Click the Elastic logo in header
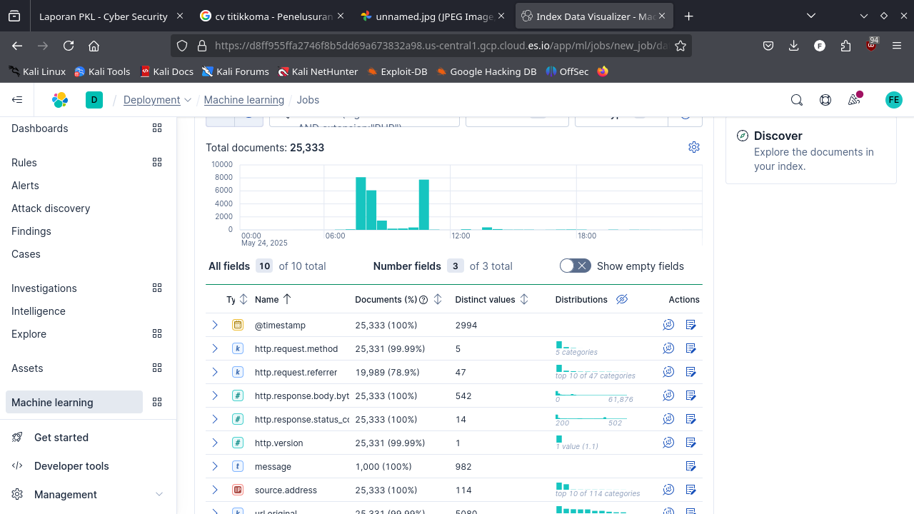The image size is (914, 514). tap(60, 100)
